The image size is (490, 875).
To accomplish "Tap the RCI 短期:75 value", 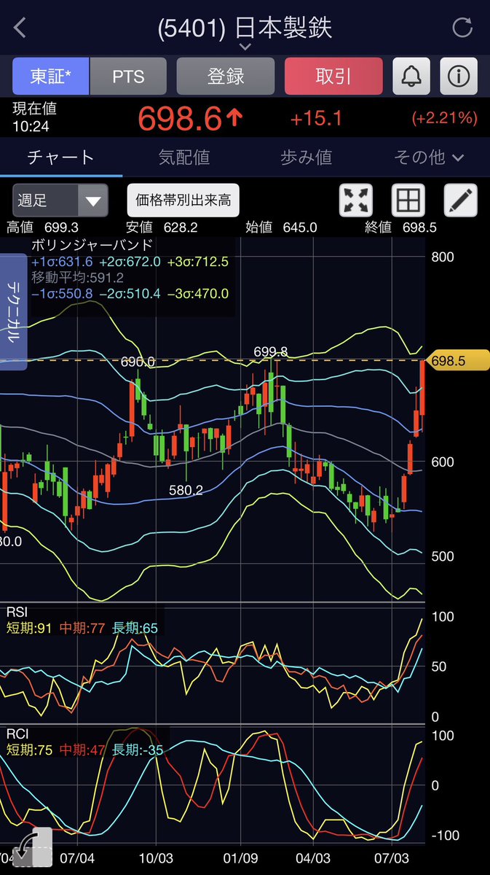I will [x=29, y=750].
